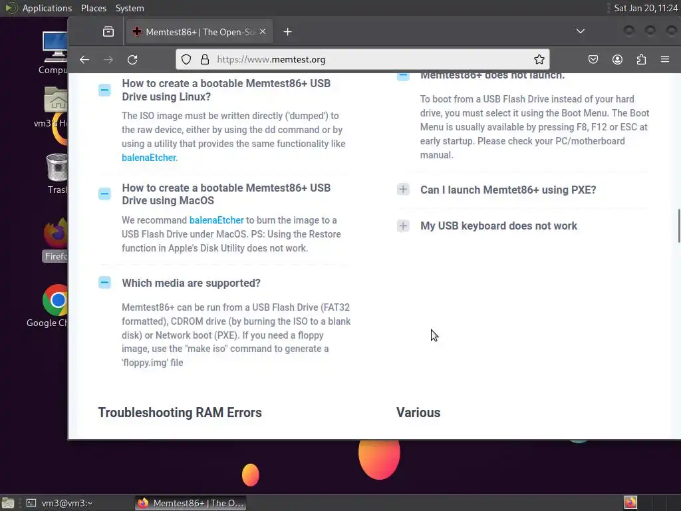Click 'How to create a bootable Memtest86+ USB Drive using Linux?'
Viewport: 681px width, 511px height.
(x=226, y=90)
